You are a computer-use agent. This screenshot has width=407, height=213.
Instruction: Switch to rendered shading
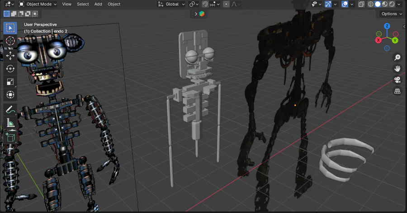pyautogui.click(x=392, y=4)
